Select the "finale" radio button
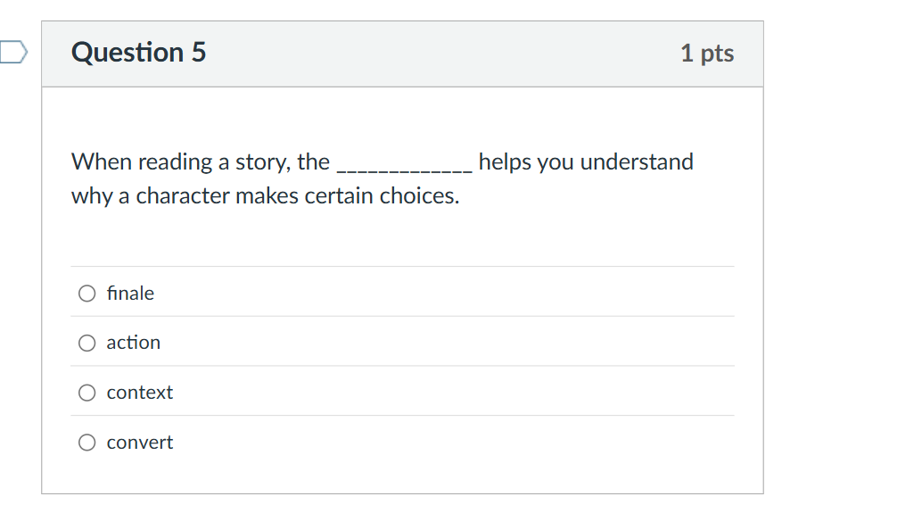897x505 pixels. click(86, 294)
